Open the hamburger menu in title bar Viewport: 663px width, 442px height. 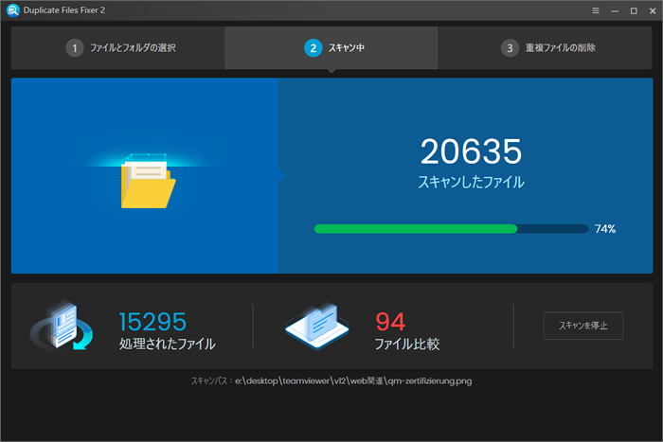(x=596, y=10)
